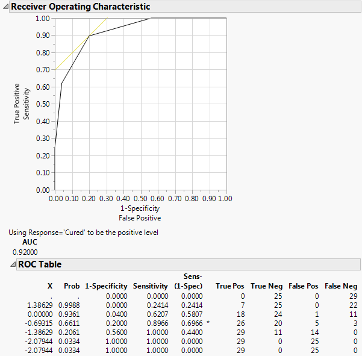Select the AUC value 0.92000
This screenshot has height=356, width=362.
click(x=25, y=252)
